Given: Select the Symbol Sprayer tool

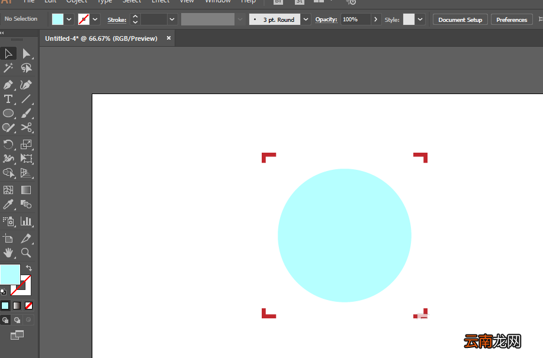Looking at the screenshot, I should click(8, 221).
